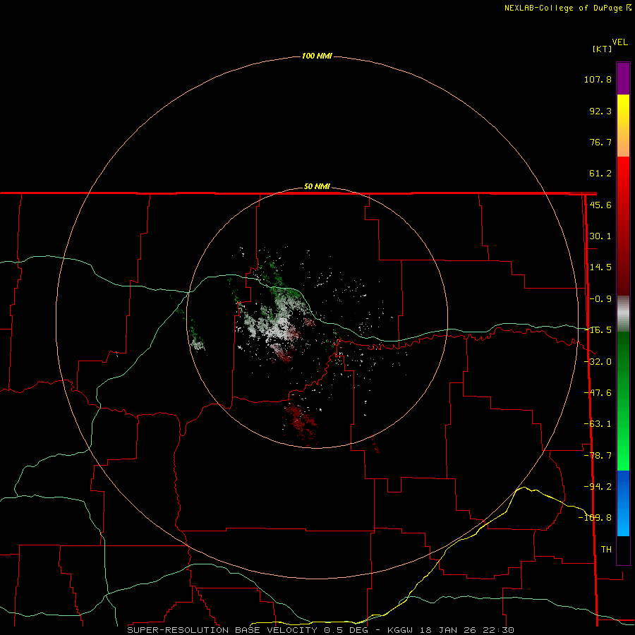Select the 14.5 velocity scale label

(x=600, y=267)
